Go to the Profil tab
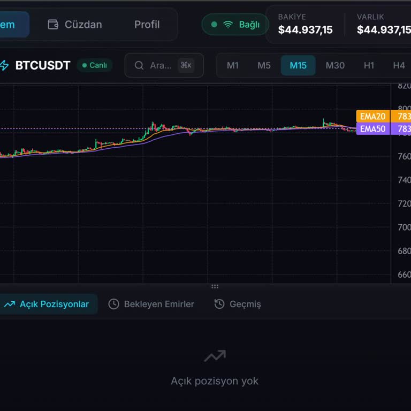 pyautogui.click(x=147, y=25)
